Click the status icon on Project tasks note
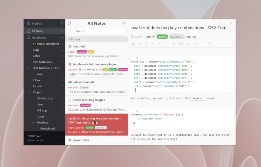Viewport: 261px width, 167px height. [70, 140]
